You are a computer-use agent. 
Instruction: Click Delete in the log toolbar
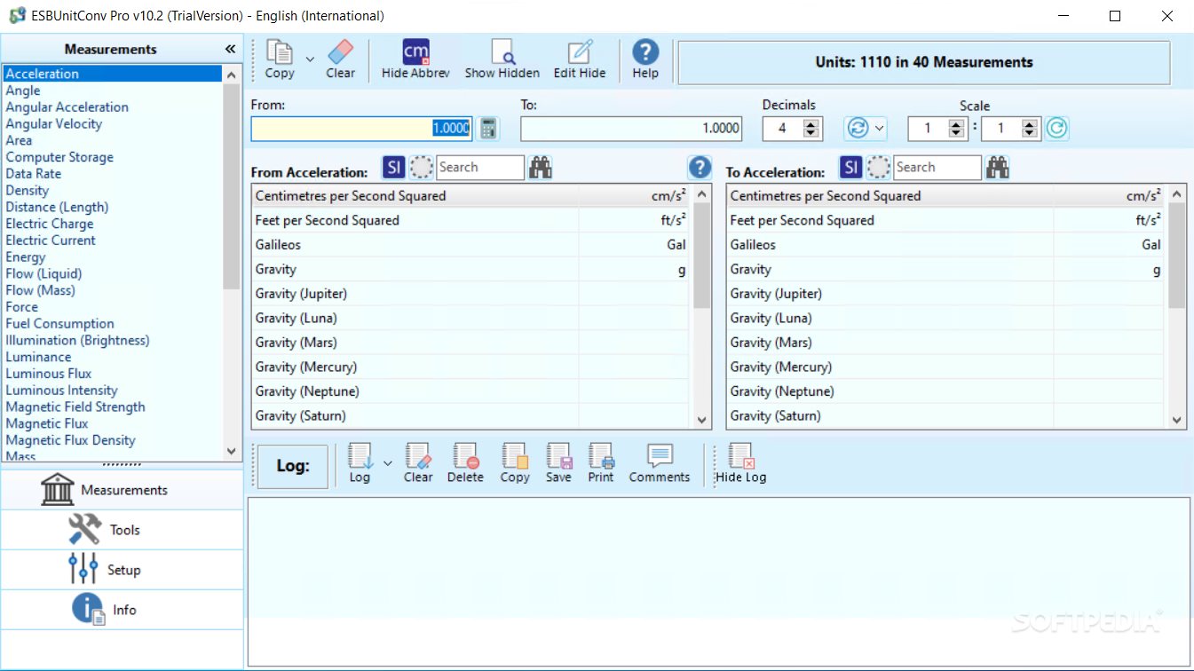coord(465,463)
